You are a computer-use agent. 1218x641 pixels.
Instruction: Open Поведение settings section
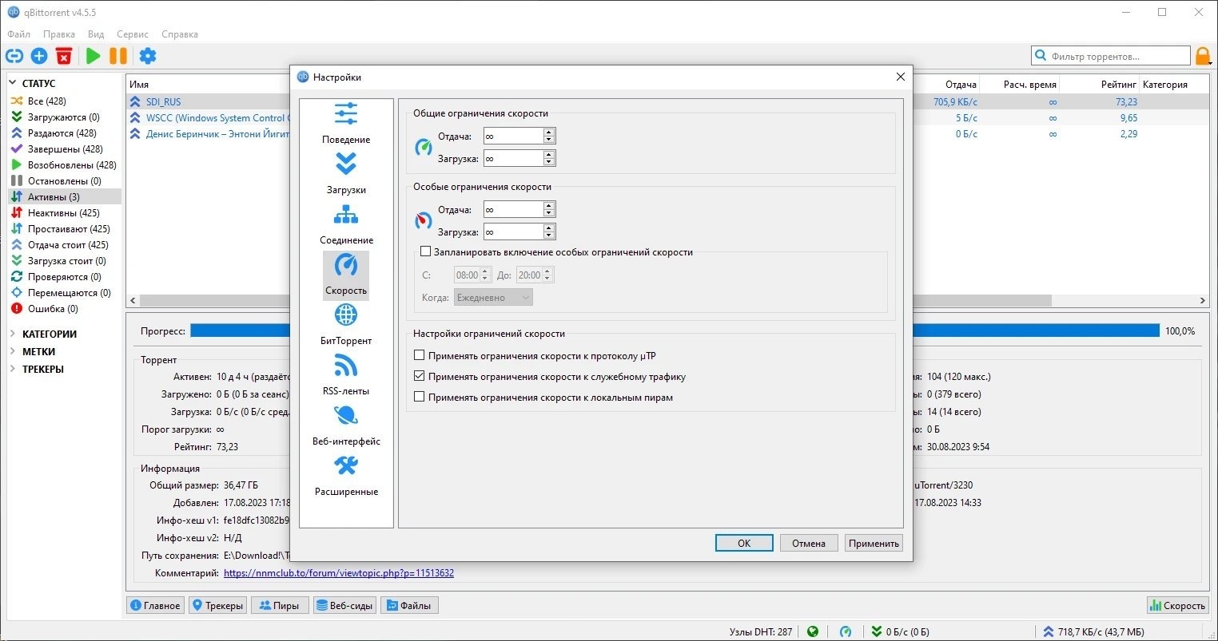(x=346, y=123)
